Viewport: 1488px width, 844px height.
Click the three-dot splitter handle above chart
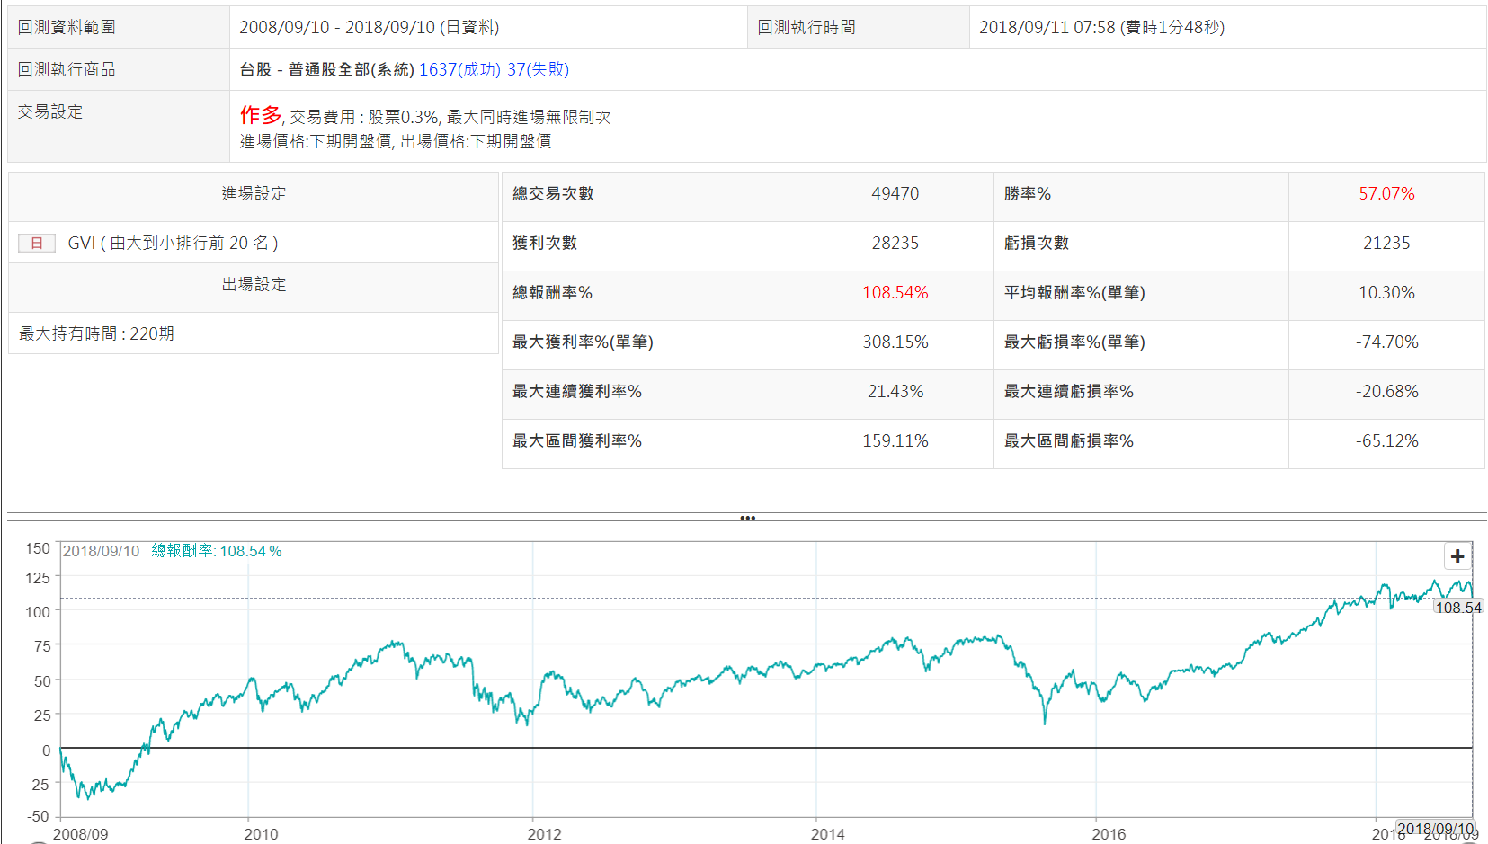(x=747, y=518)
